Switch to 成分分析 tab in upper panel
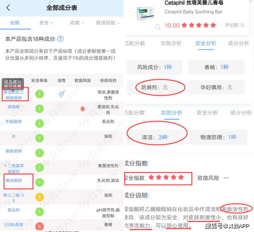 point(238,43)
